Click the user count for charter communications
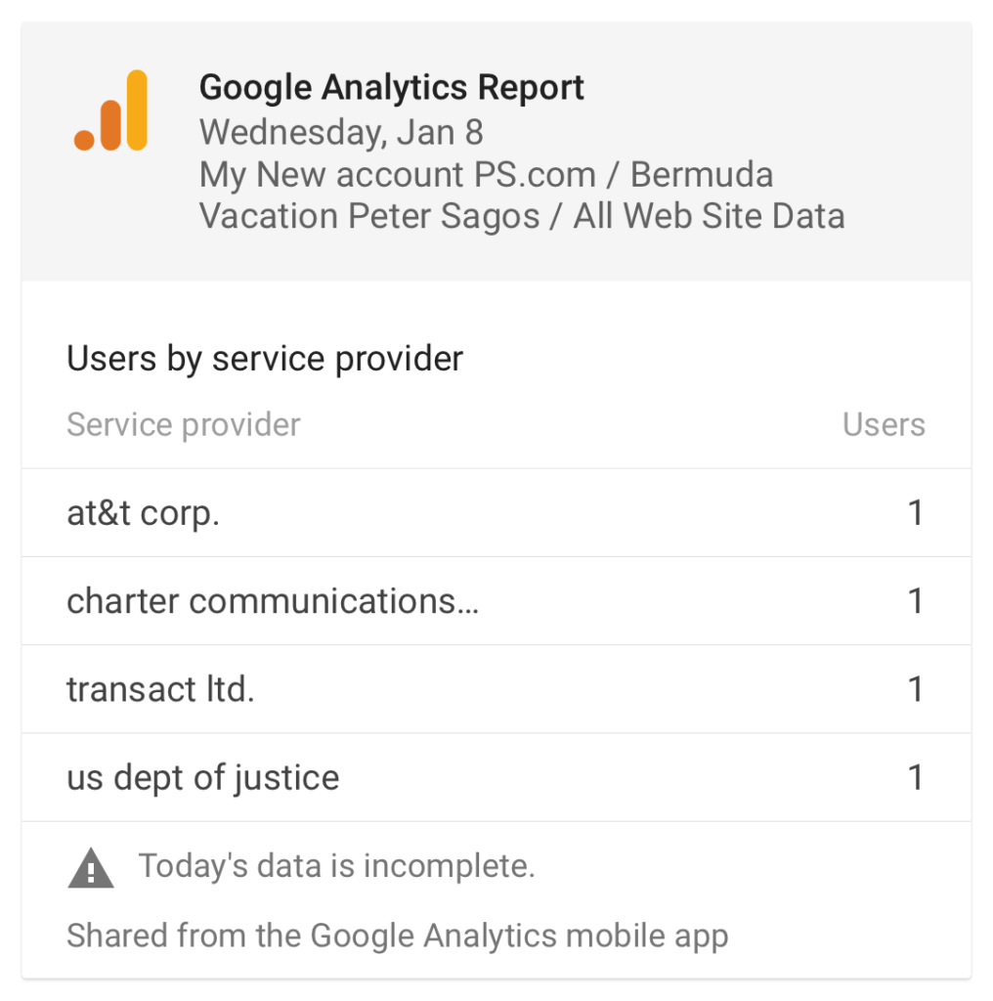Viewport: 993px width, 1001px height. (x=916, y=601)
